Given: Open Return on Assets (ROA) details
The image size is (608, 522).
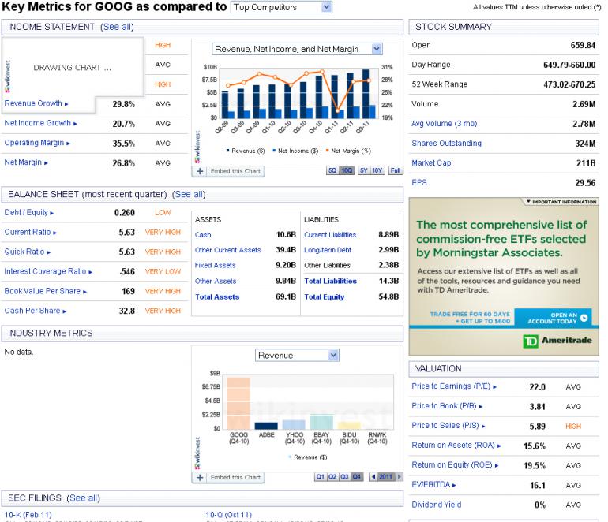Looking at the screenshot, I should pos(456,446).
